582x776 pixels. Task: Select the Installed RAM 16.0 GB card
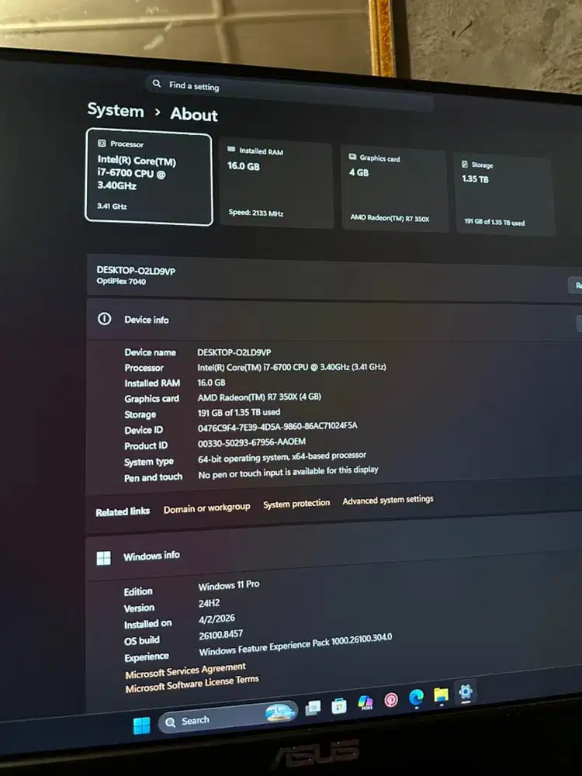point(275,182)
